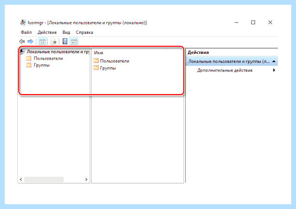
Task: Toggle the console tree pane icon
Action: 42,42
